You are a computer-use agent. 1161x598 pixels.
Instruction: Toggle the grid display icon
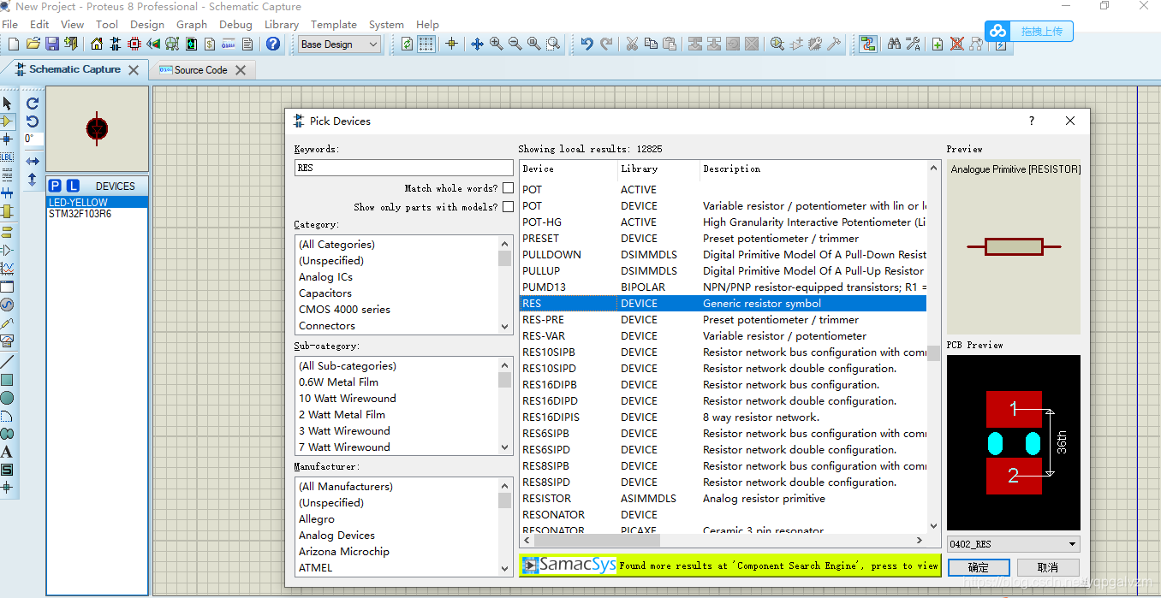pyautogui.click(x=426, y=44)
